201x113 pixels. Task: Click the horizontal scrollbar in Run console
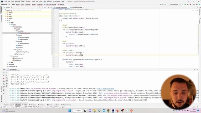coord(19,103)
